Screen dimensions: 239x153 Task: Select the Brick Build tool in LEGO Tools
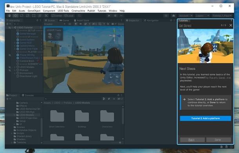[x=50, y=36]
